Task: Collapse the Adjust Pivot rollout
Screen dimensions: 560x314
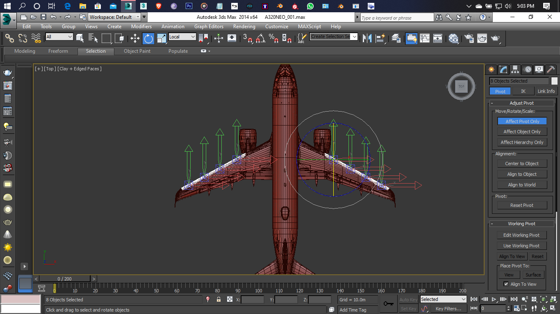Action: click(x=522, y=103)
